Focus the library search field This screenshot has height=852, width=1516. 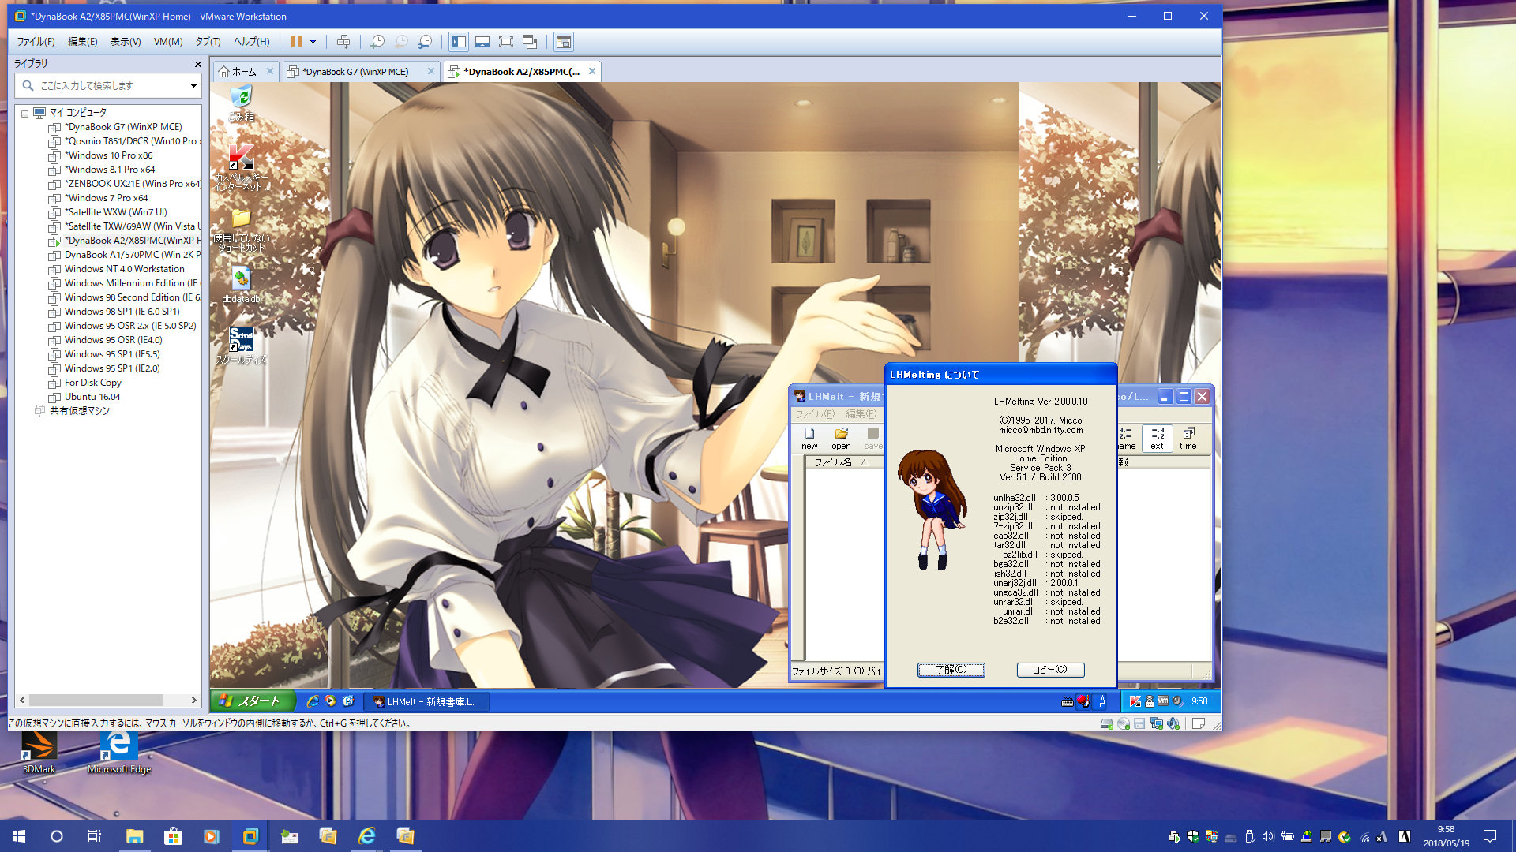(107, 85)
